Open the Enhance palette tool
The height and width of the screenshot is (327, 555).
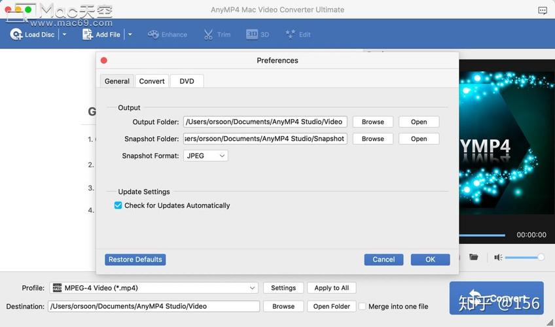coord(153,35)
